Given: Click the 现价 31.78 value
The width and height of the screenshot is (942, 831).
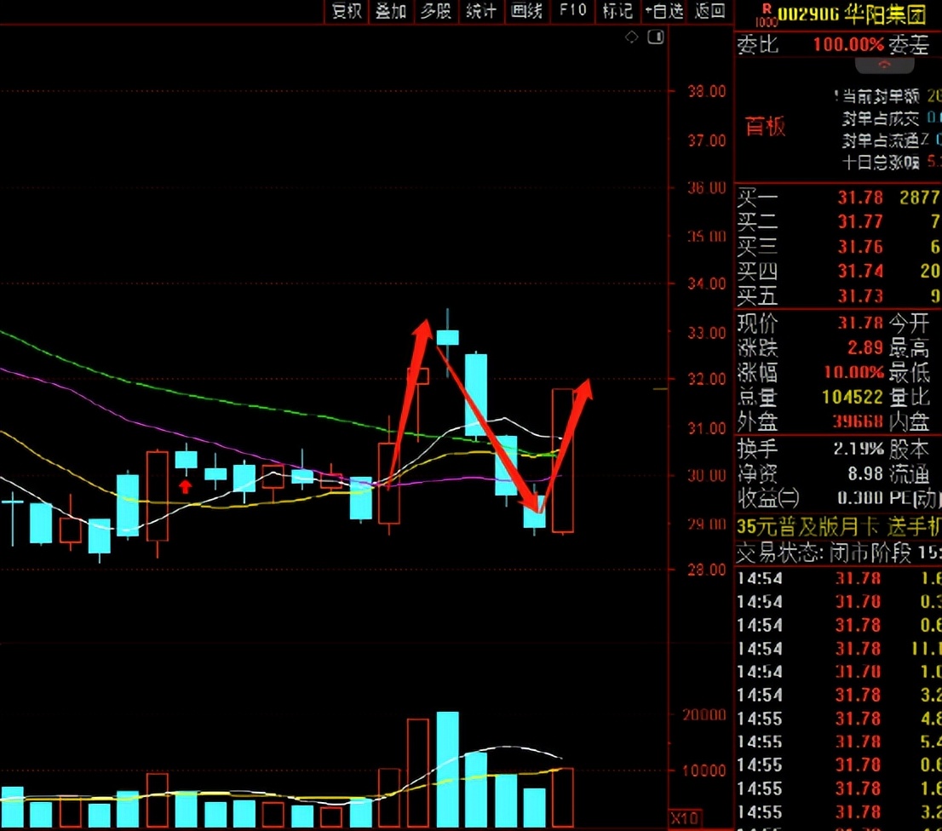Looking at the screenshot, I should click(861, 323).
